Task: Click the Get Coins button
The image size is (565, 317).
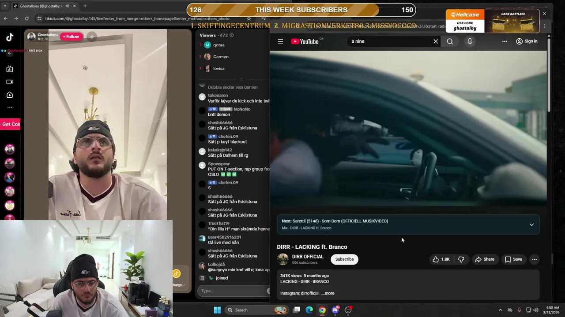Action: pos(10,125)
